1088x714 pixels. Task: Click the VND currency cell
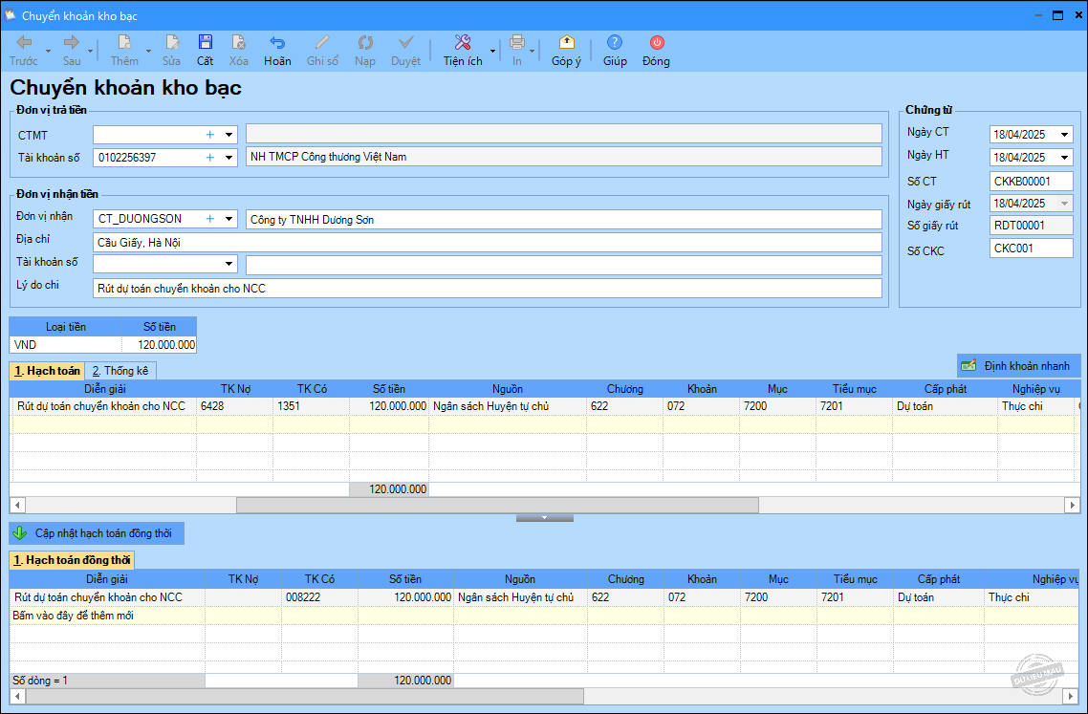pyautogui.click(x=66, y=345)
